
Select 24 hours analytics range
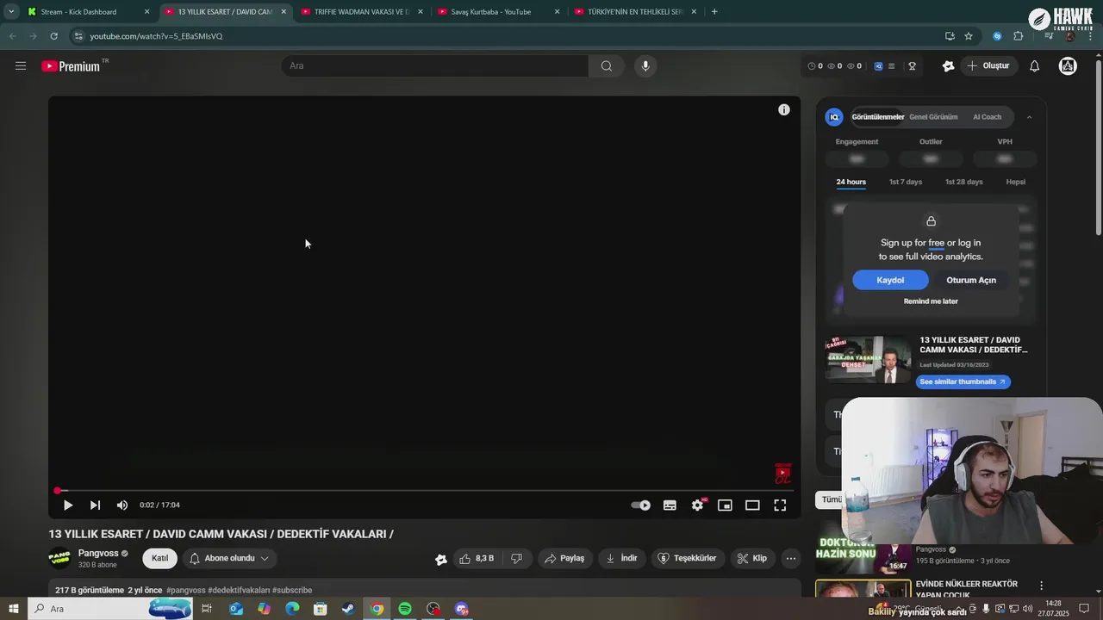851,183
